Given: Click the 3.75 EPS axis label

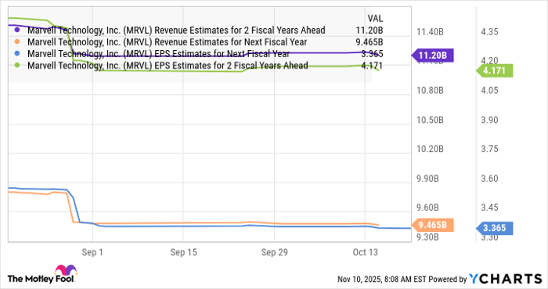Looking at the screenshot, I should point(489,149).
